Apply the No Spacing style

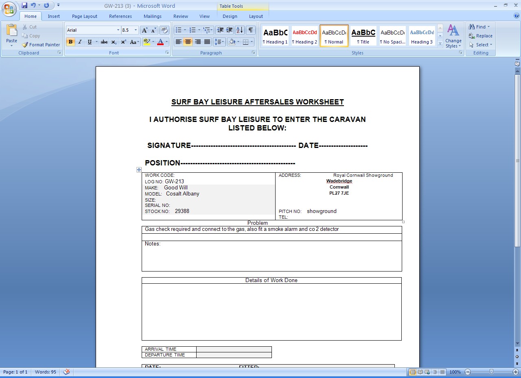tap(393, 36)
